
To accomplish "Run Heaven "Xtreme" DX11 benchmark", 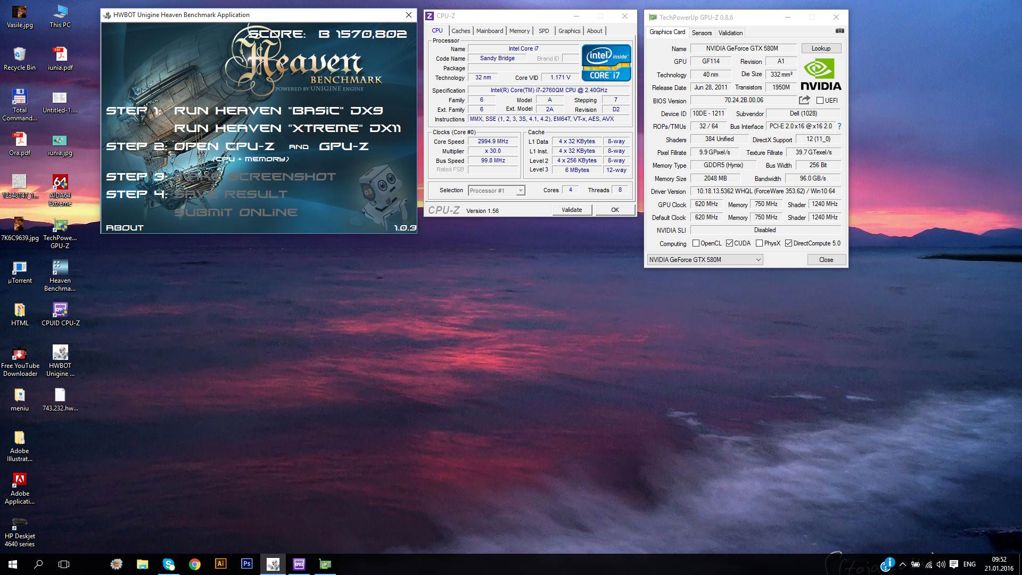I will click(x=287, y=128).
